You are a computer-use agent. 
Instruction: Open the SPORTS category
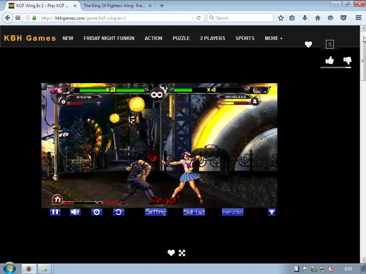245,38
